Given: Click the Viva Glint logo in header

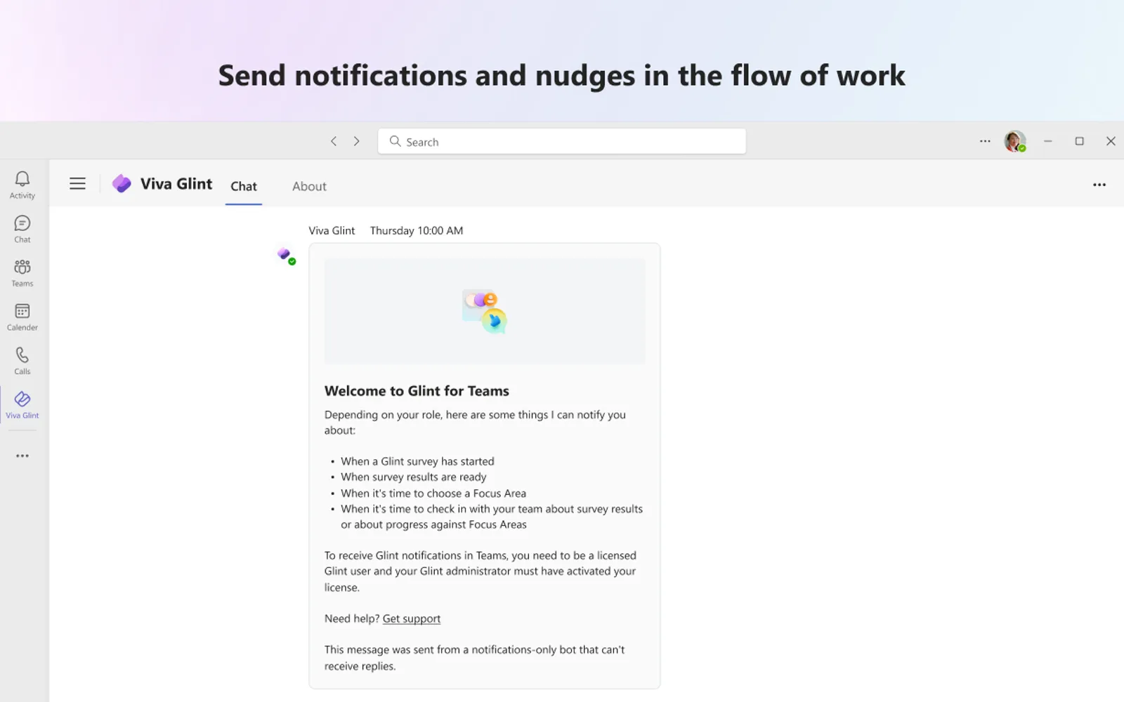Looking at the screenshot, I should click(x=122, y=183).
